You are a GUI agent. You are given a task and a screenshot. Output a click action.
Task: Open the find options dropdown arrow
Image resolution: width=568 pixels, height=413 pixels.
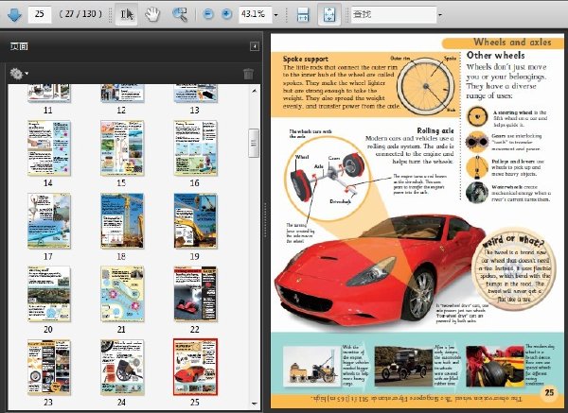(x=440, y=15)
